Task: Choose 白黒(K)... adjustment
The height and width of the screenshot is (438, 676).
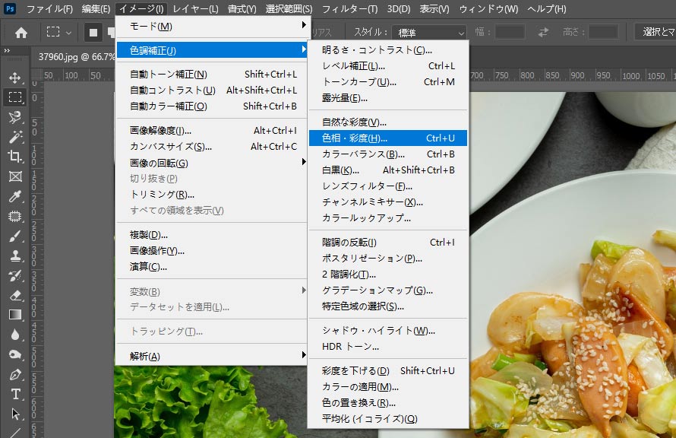Action: point(388,170)
